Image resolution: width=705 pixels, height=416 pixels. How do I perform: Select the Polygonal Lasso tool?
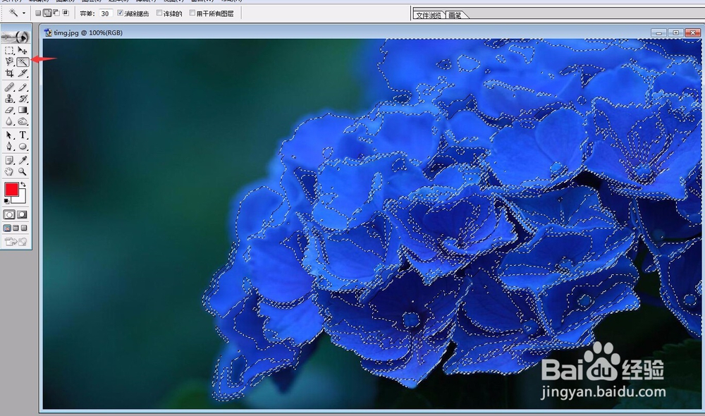(9, 61)
